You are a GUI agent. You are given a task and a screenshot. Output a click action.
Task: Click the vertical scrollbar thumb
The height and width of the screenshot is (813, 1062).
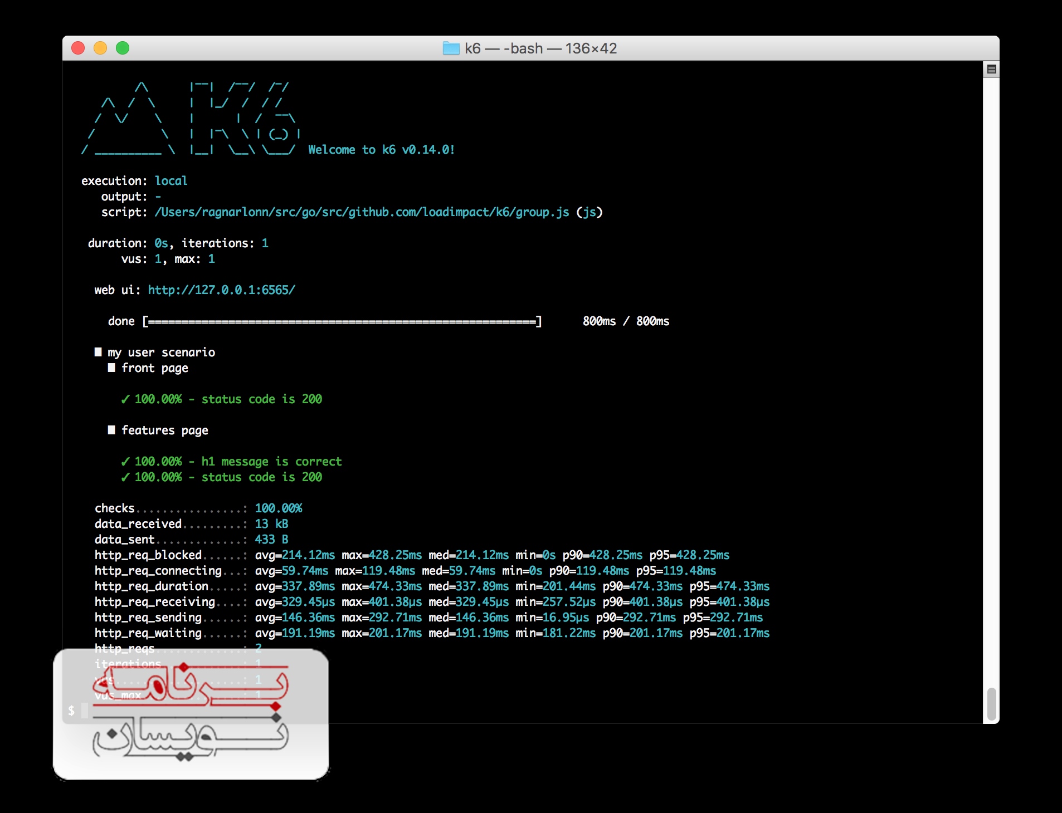991,704
